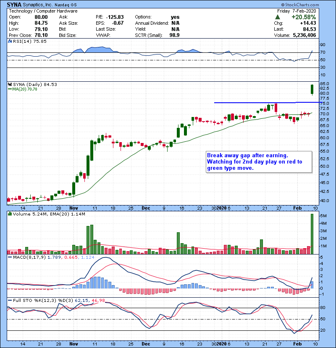Click the SYNA (Daily) 84.53 chart title
Screen dimensions: 336x348
click(35, 84)
